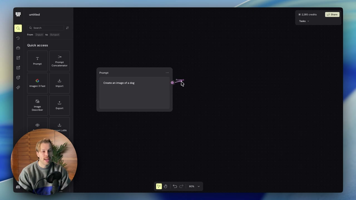Click the Share button
Image resolution: width=356 pixels, height=200 pixels.
tap(332, 14)
